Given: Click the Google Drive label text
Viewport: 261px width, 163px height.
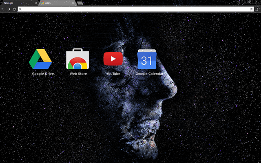Looking at the screenshot, I should [x=43, y=74].
